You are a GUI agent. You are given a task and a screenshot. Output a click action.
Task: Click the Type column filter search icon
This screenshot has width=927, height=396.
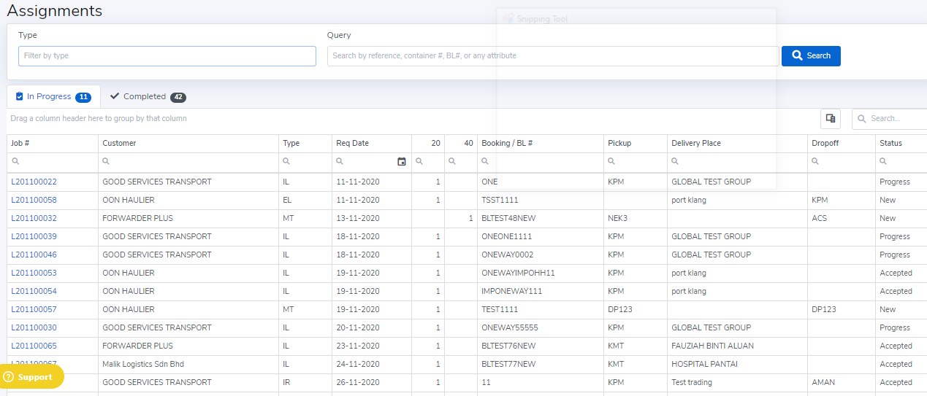tap(287, 162)
